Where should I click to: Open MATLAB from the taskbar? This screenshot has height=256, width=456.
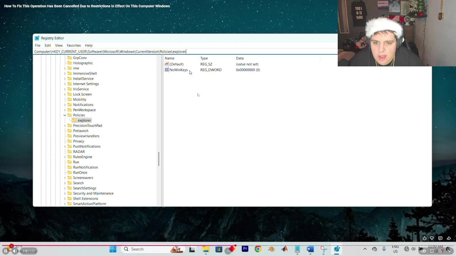coord(284,249)
